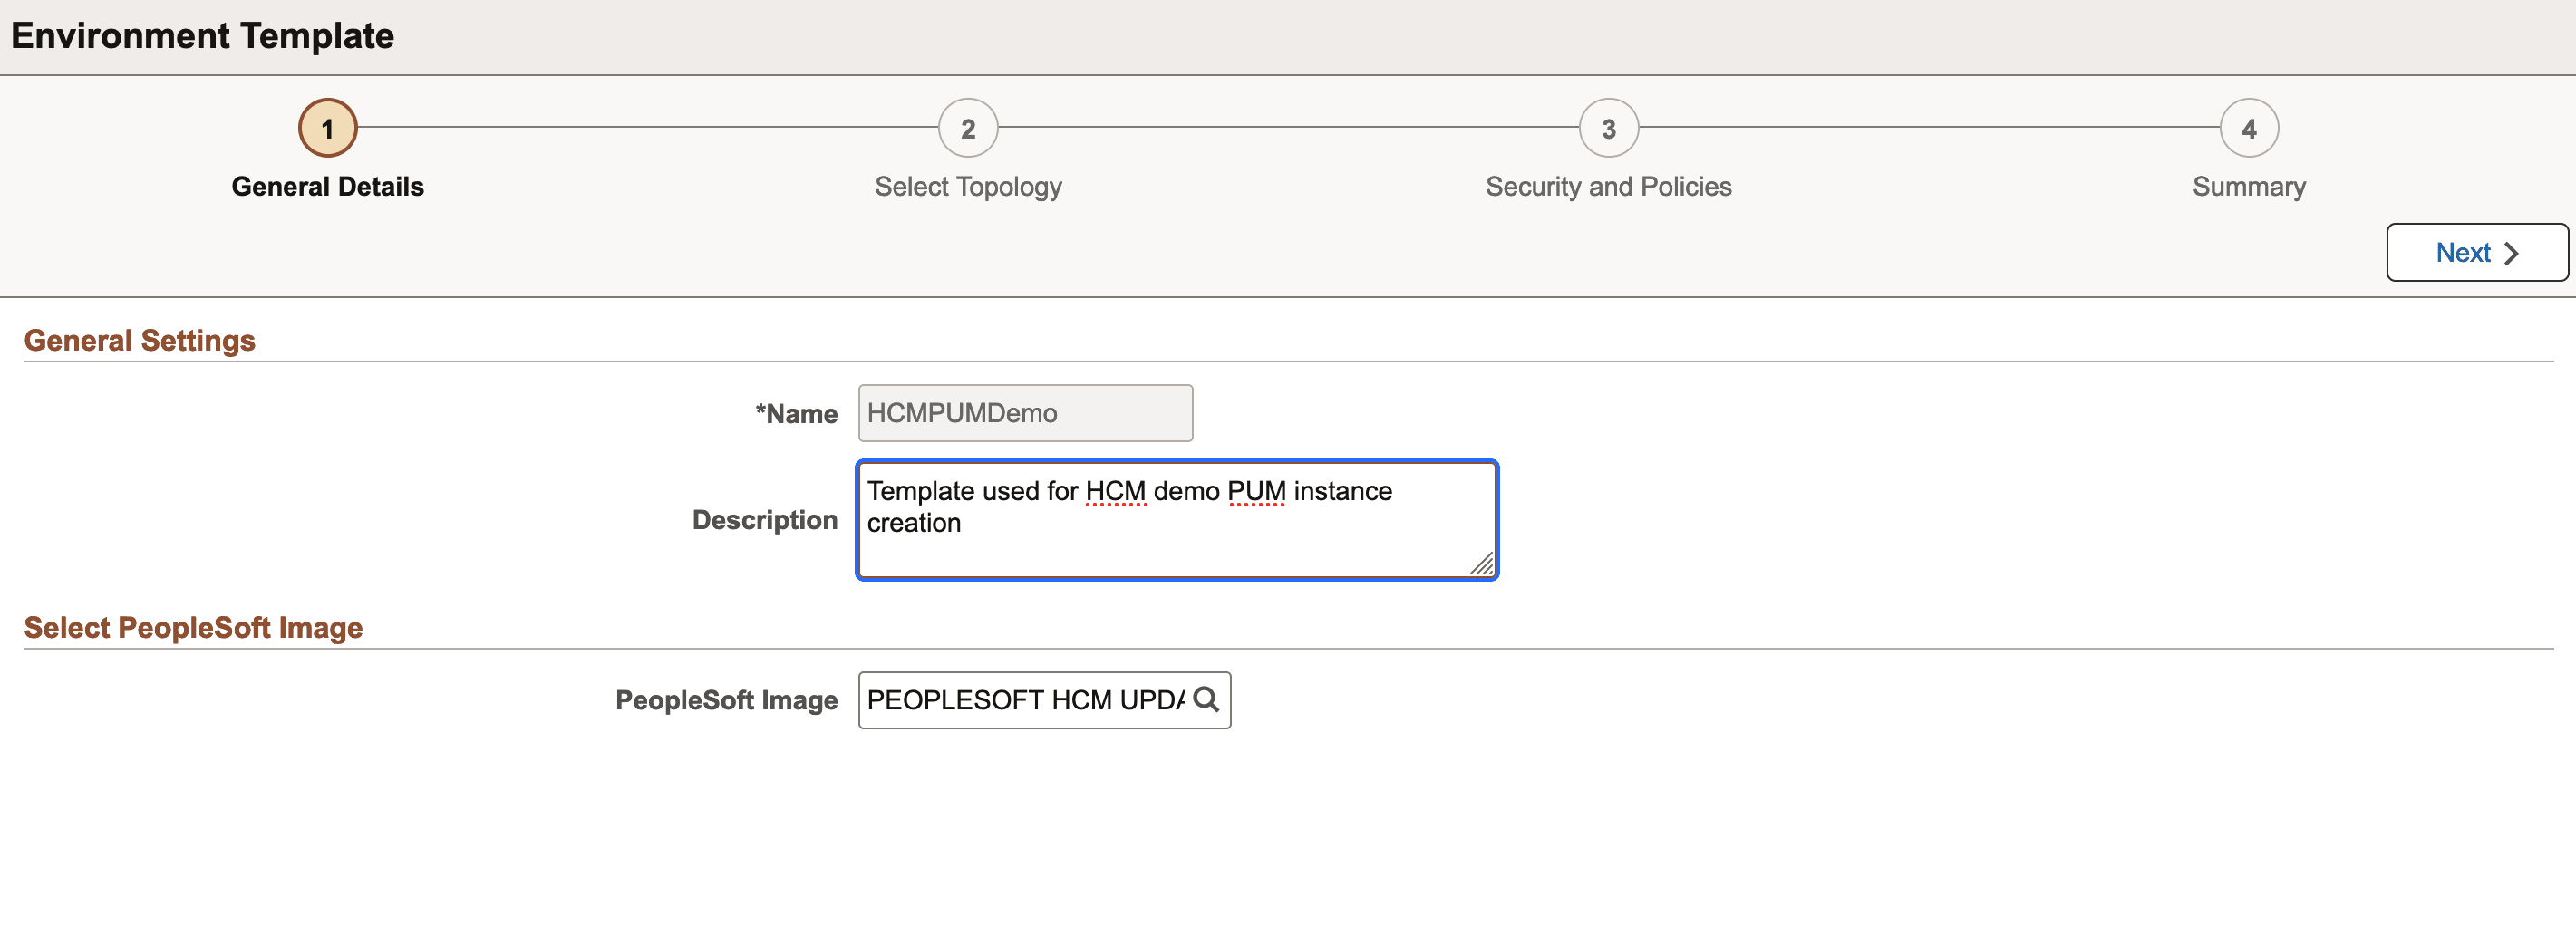
Task: Select the step 3 circle
Action: 1608,128
